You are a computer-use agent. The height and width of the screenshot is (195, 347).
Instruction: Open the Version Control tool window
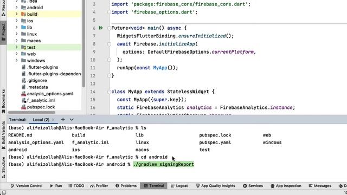pos(27,186)
